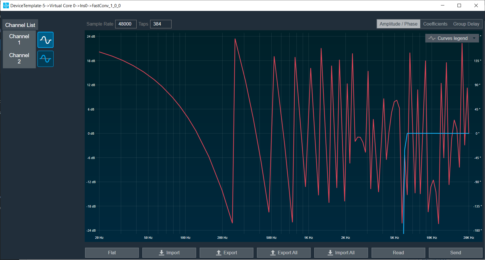Open the Group Delay tab
Screen dimensions: 485x260
click(466, 24)
